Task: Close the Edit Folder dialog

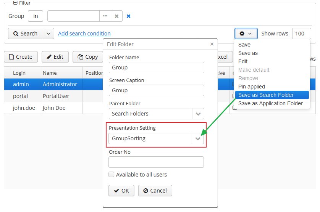Action: (212, 44)
